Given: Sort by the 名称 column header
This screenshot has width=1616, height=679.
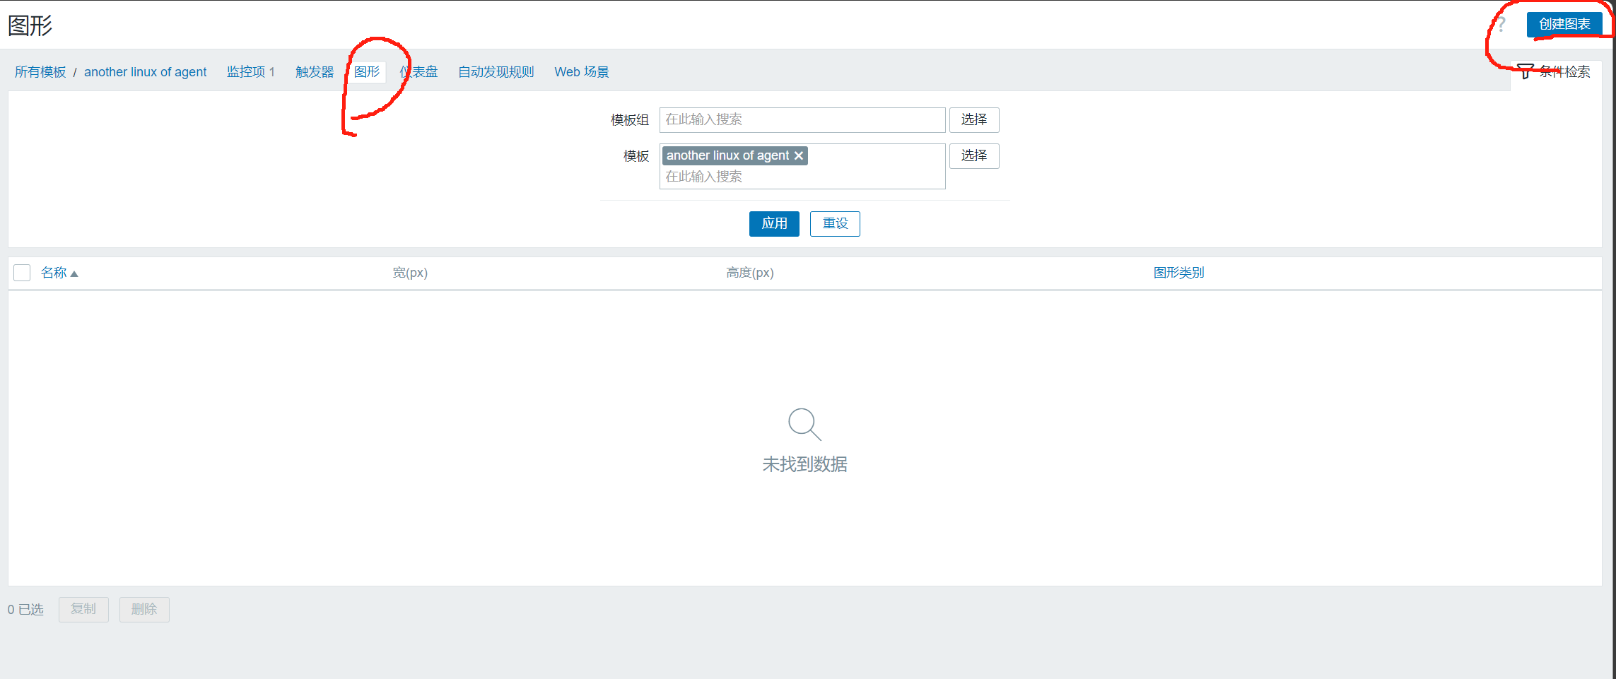Looking at the screenshot, I should coord(54,273).
